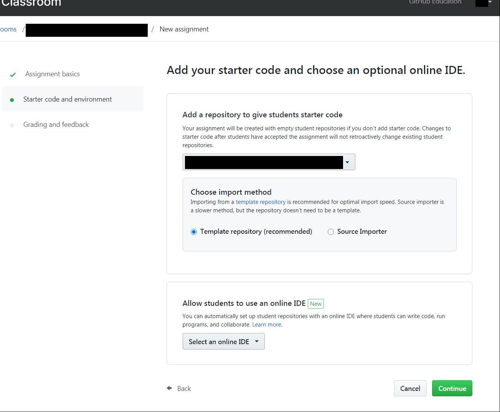Image resolution: width=500 pixels, height=412 pixels.
Task: Jump to Grading and feedback step
Action: click(x=56, y=125)
